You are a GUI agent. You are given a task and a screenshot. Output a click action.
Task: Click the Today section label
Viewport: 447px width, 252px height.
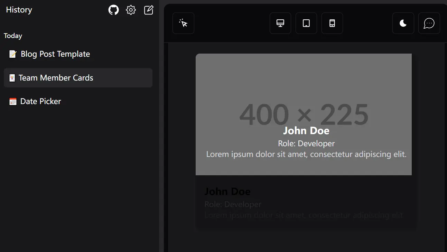pos(13,36)
